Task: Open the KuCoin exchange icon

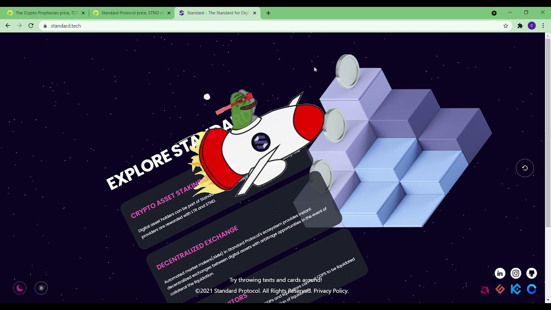Action: click(x=516, y=289)
